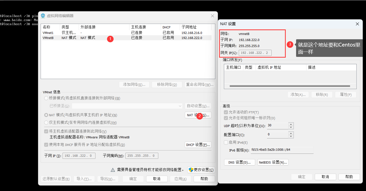This screenshot has width=366, height=191.
Task: Click the 名称 column header
Action: 51,27
